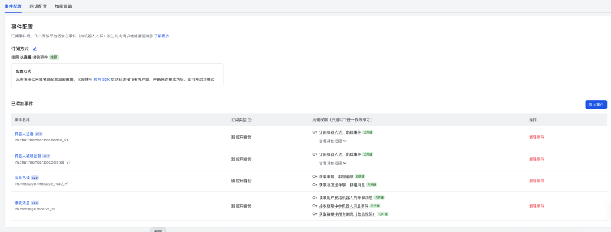
Task: Open the 加密策略 tab
Action: pyautogui.click(x=63, y=6)
